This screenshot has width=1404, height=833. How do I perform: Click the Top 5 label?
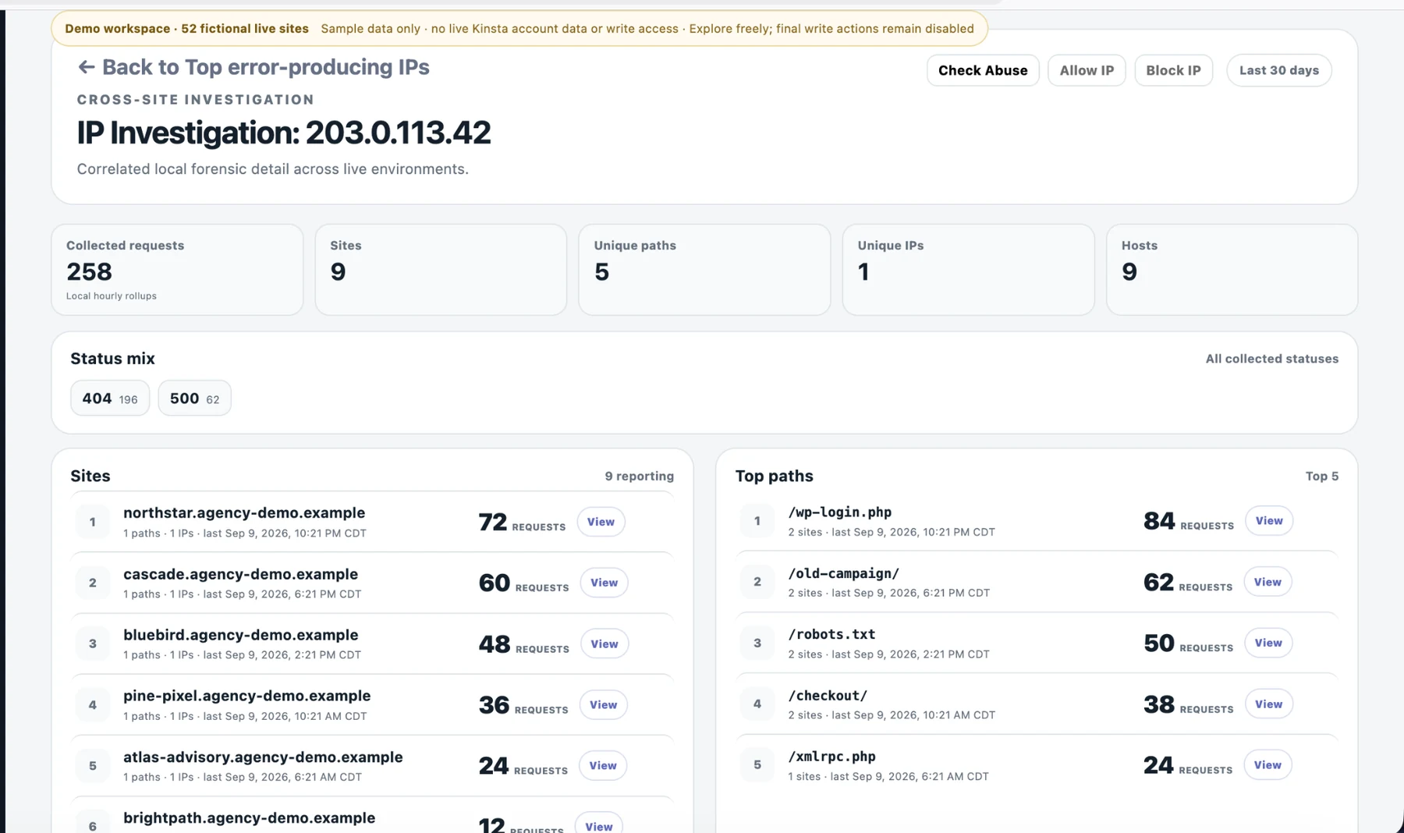(1321, 476)
